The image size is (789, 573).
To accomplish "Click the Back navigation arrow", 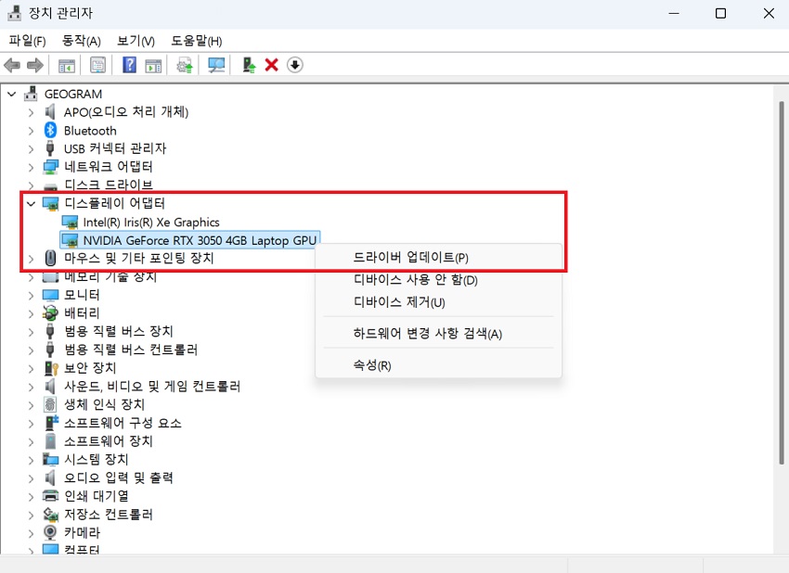I will pos(11,65).
